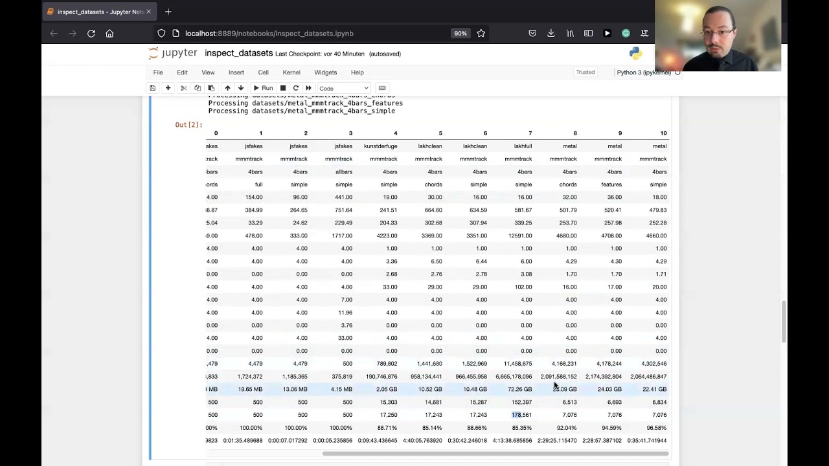Screen dimensions: 829x466
Task: Click the Python 3 (ipykernel) kernel name
Action: [x=644, y=72]
